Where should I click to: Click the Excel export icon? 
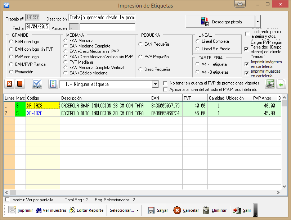point(270,84)
